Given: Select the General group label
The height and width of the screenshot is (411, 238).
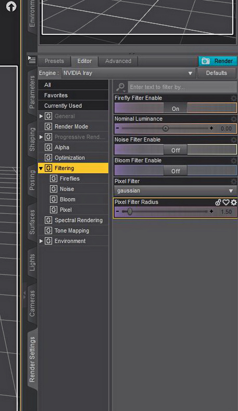Looking at the screenshot, I should pyautogui.click(x=65, y=116).
